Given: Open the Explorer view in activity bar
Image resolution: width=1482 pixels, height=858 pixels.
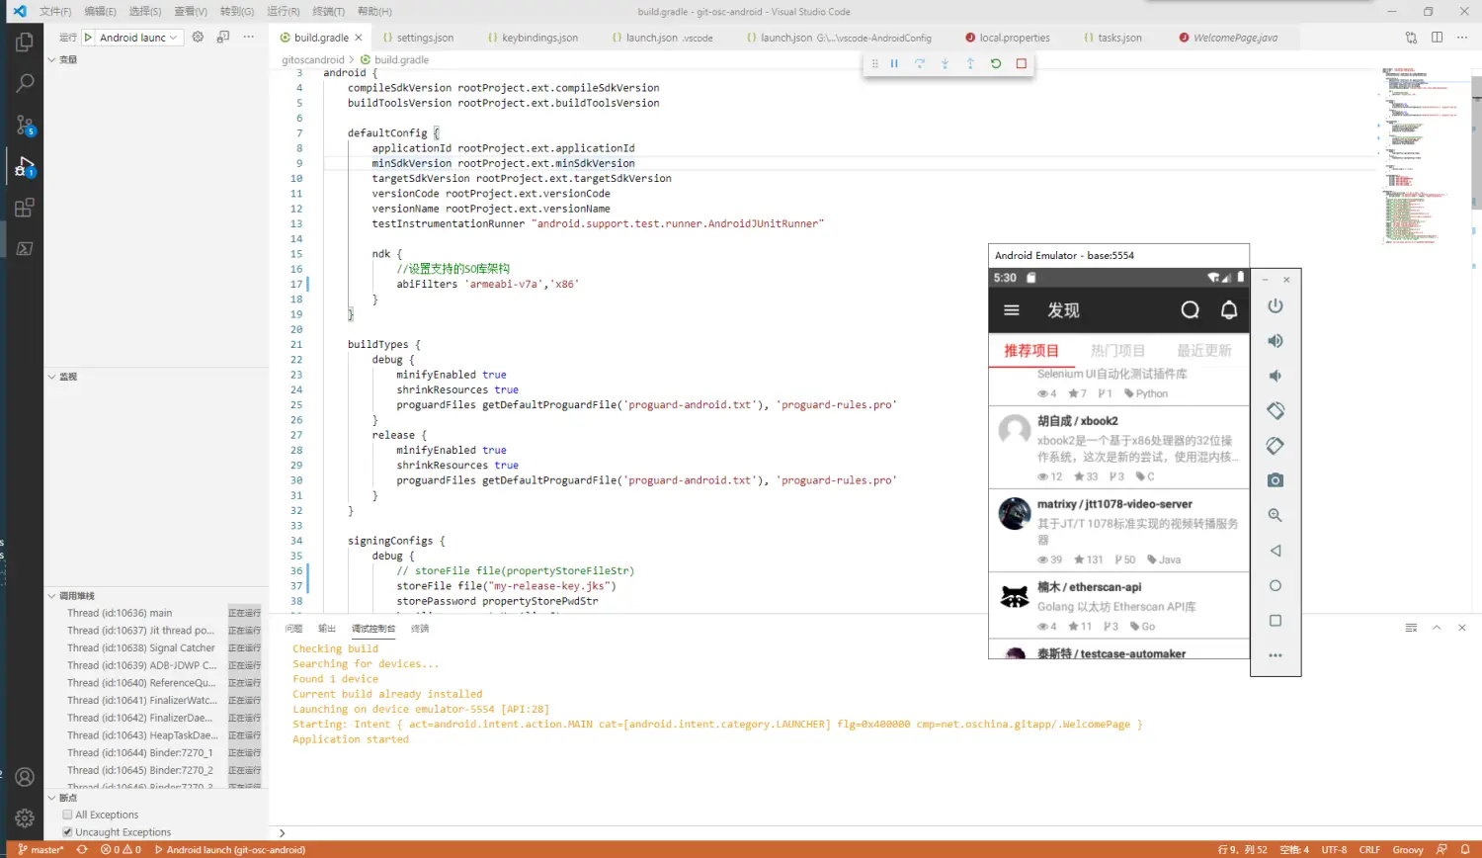Looking at the screenshot, I should pos(25,43).
